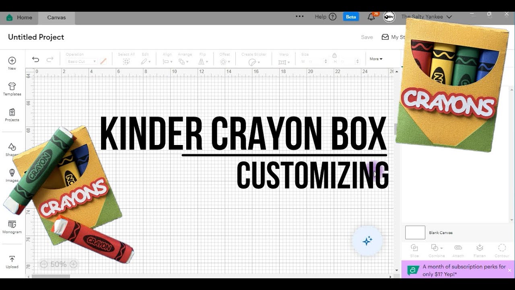Zoom in on the canvas

click(x=73, y=264)
